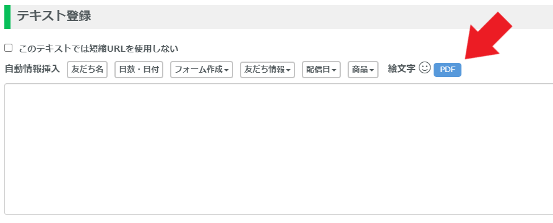553x223 pixels.
Task: Click the 絵文字 label text
Action: tap(401, 68)
